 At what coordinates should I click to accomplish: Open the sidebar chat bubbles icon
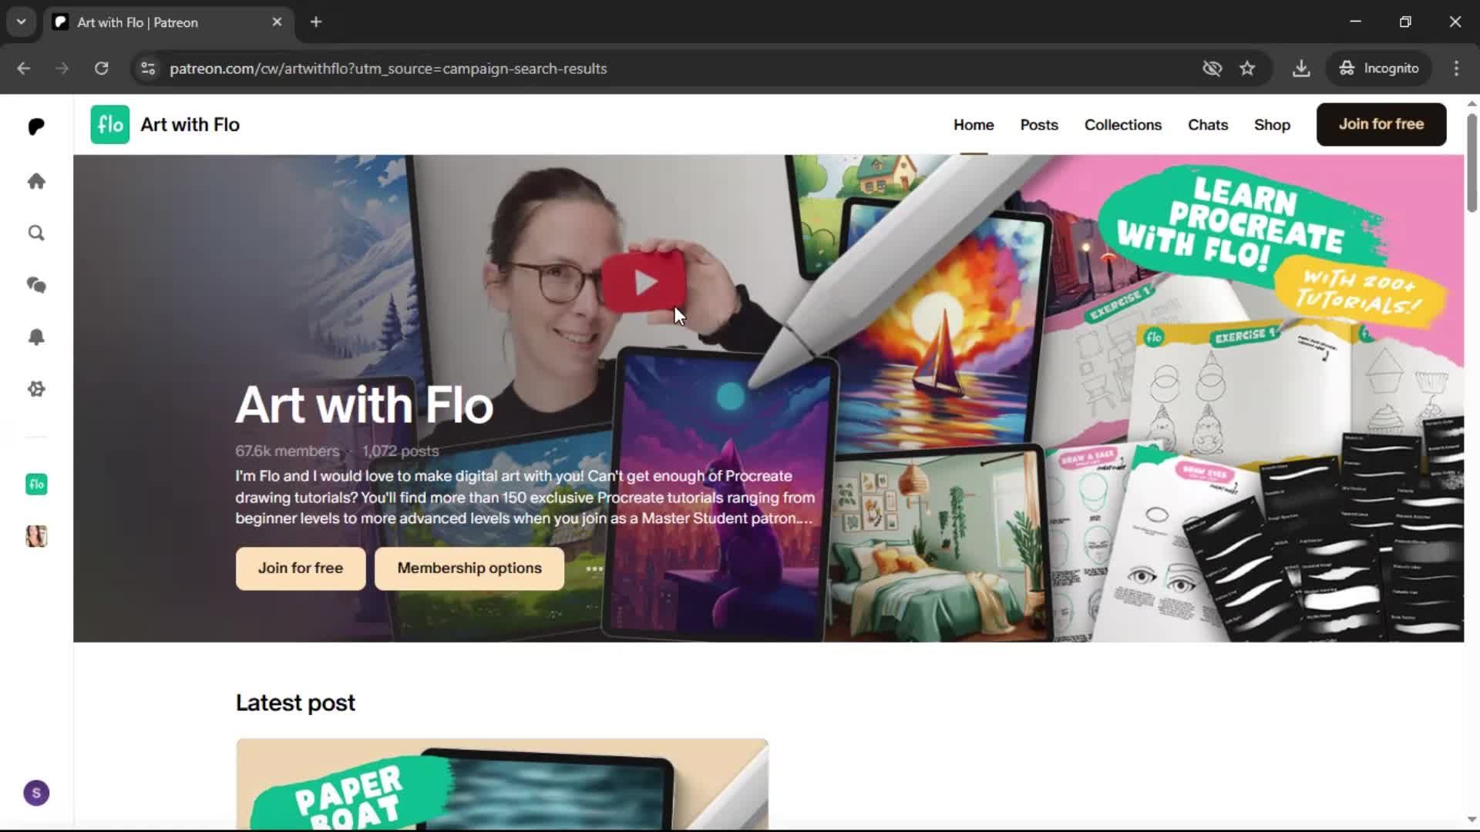coord(36,285)
